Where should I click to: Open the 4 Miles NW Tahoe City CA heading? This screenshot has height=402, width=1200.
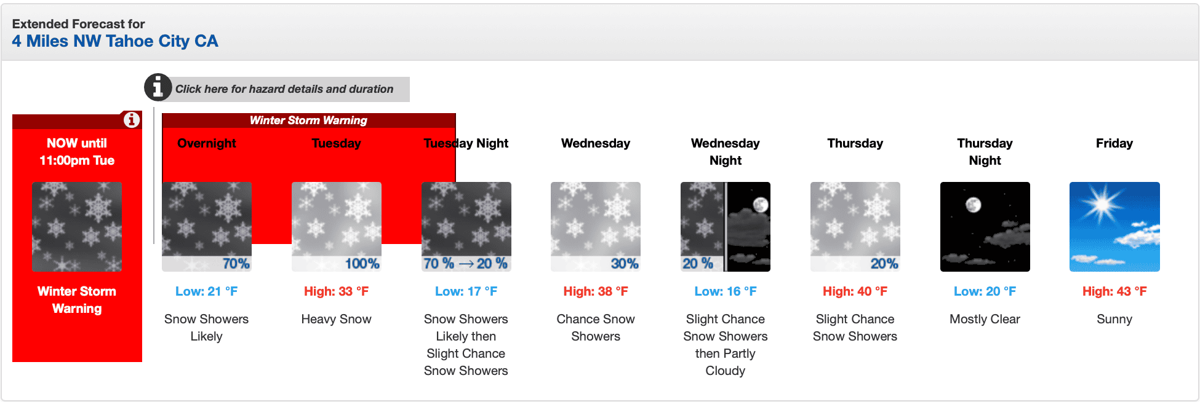click(x=115, y=41)
